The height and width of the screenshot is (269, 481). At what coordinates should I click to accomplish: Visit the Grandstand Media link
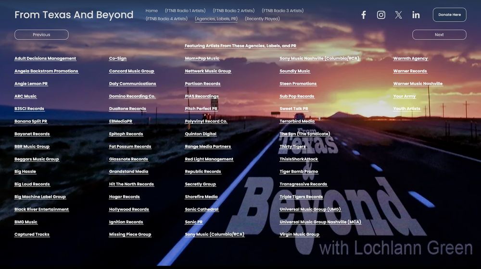pyautogui.click(x=128, y=171)
